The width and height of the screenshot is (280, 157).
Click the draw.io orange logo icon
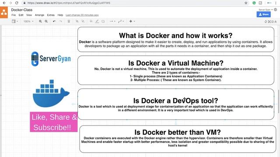pyautogui.click(x=4, y=13)
